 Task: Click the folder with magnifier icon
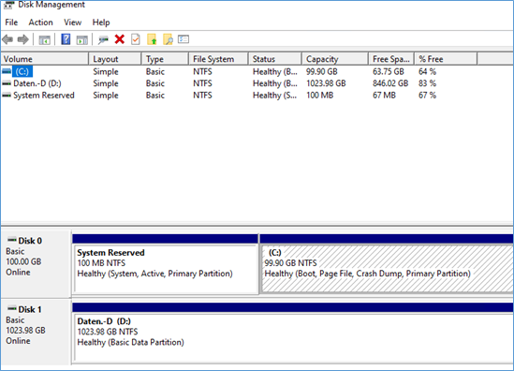[168, 39]
